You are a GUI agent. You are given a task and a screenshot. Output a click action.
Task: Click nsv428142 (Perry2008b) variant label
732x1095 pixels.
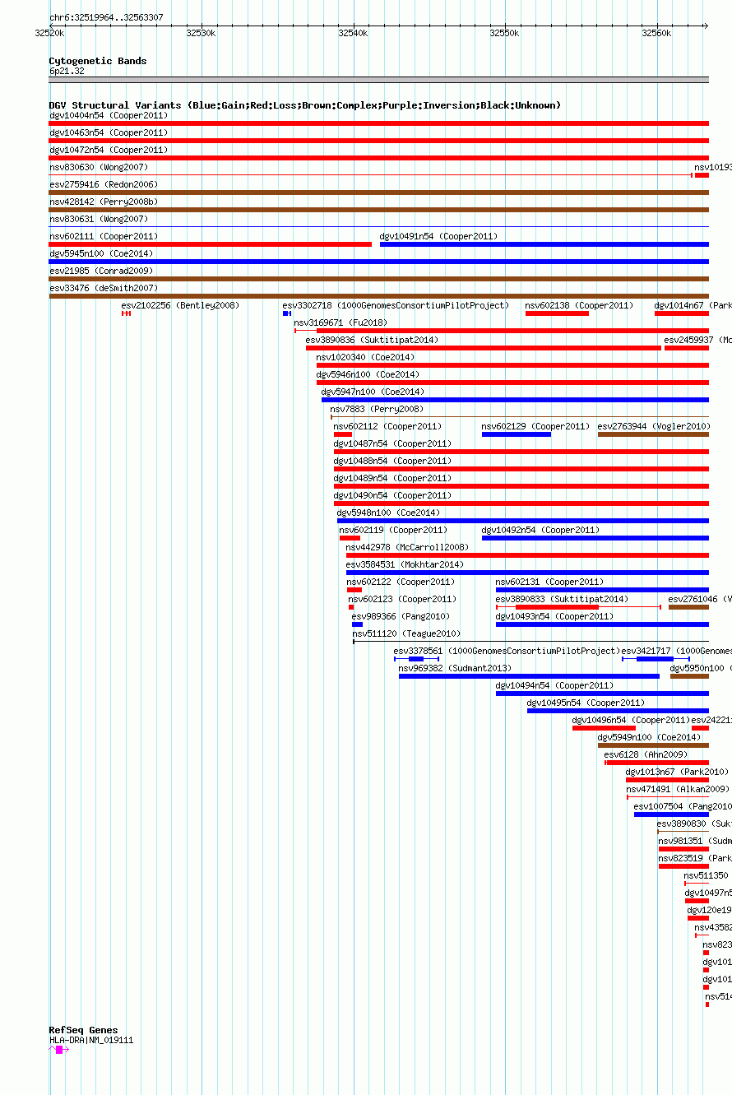[104, 202]
